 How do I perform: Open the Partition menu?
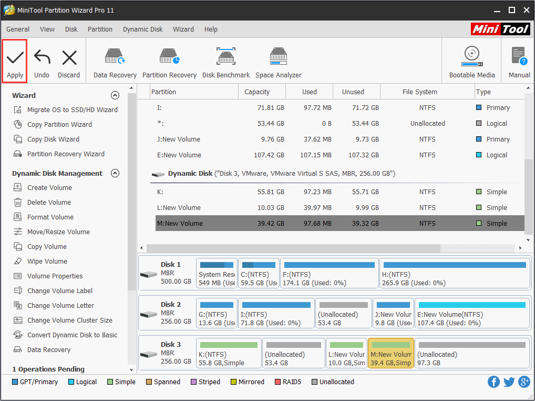pos(100,29)
